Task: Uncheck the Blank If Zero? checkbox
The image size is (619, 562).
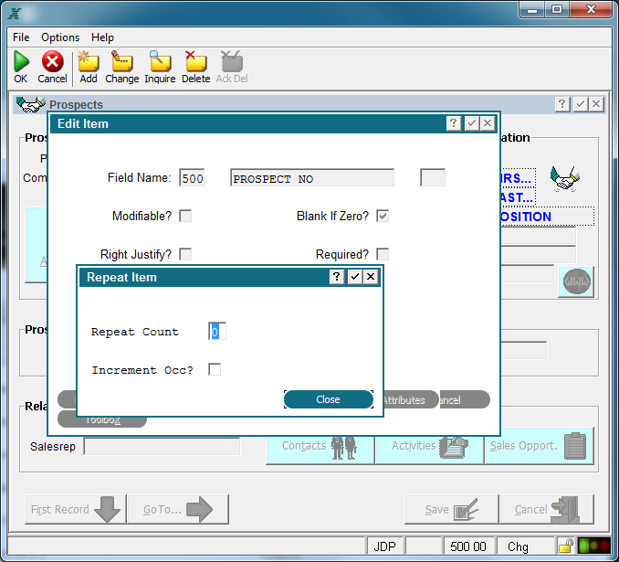Action: pyautogui.click(x=383, y=216)
